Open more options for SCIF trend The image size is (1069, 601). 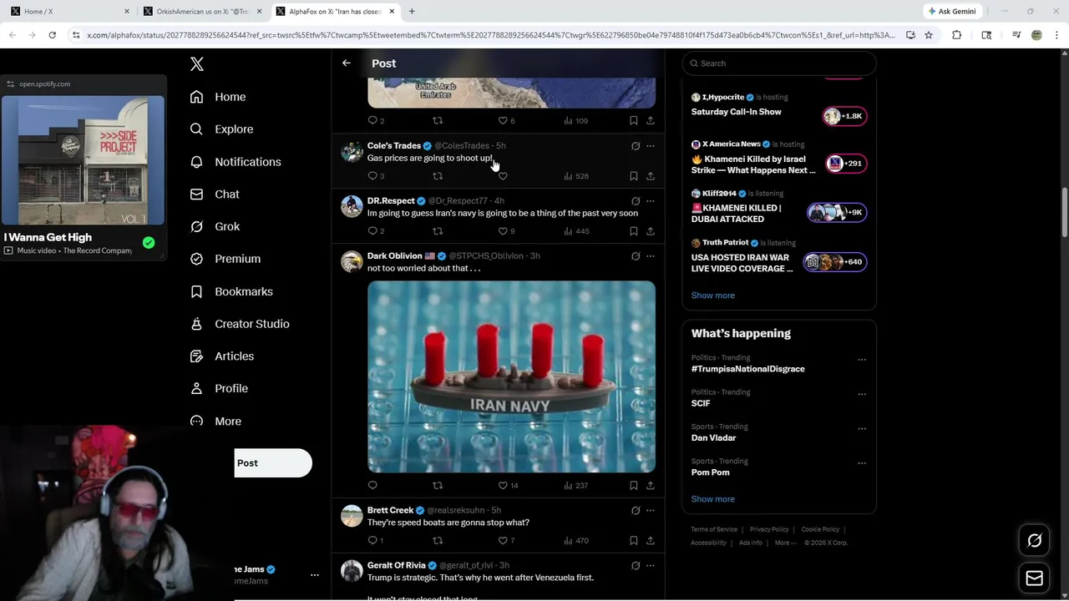(862, 394)
